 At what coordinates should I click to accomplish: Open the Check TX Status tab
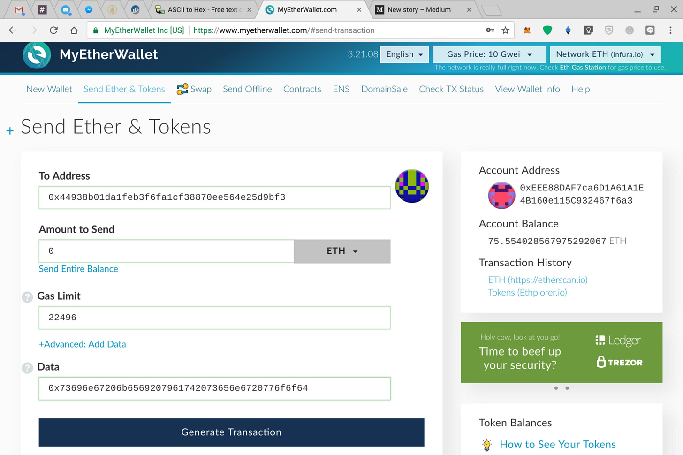coord(451,89)
